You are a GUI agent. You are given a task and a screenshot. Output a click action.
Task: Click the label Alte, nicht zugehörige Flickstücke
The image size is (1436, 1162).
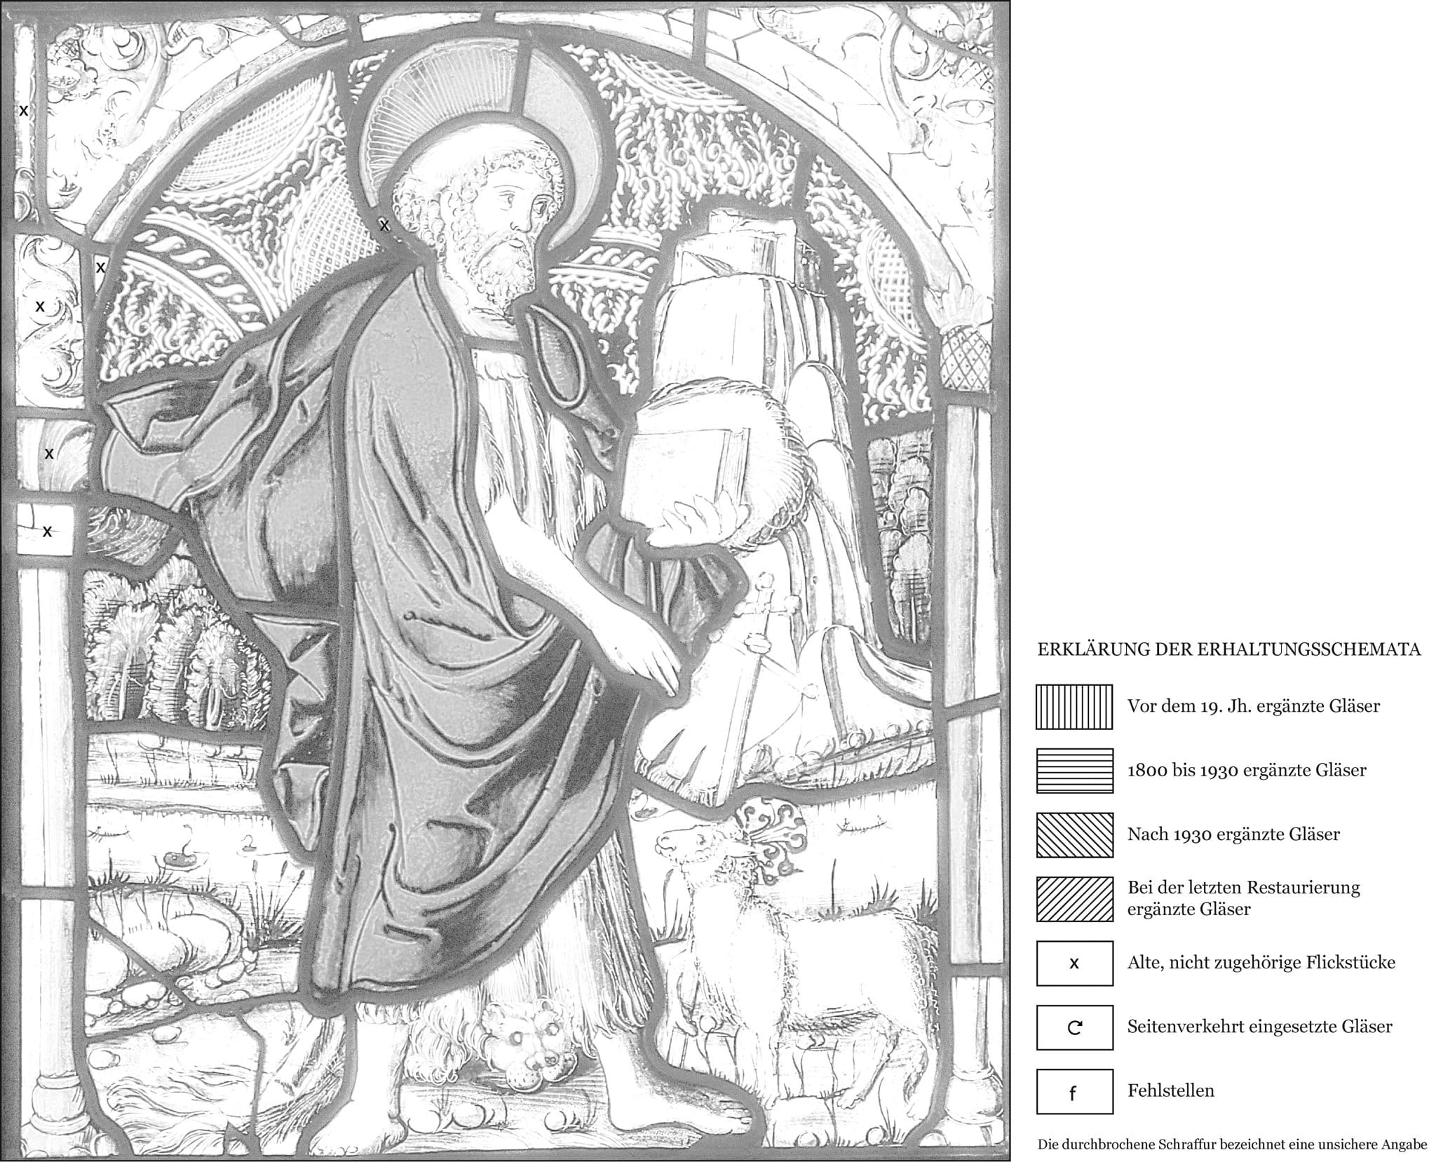1261,963
